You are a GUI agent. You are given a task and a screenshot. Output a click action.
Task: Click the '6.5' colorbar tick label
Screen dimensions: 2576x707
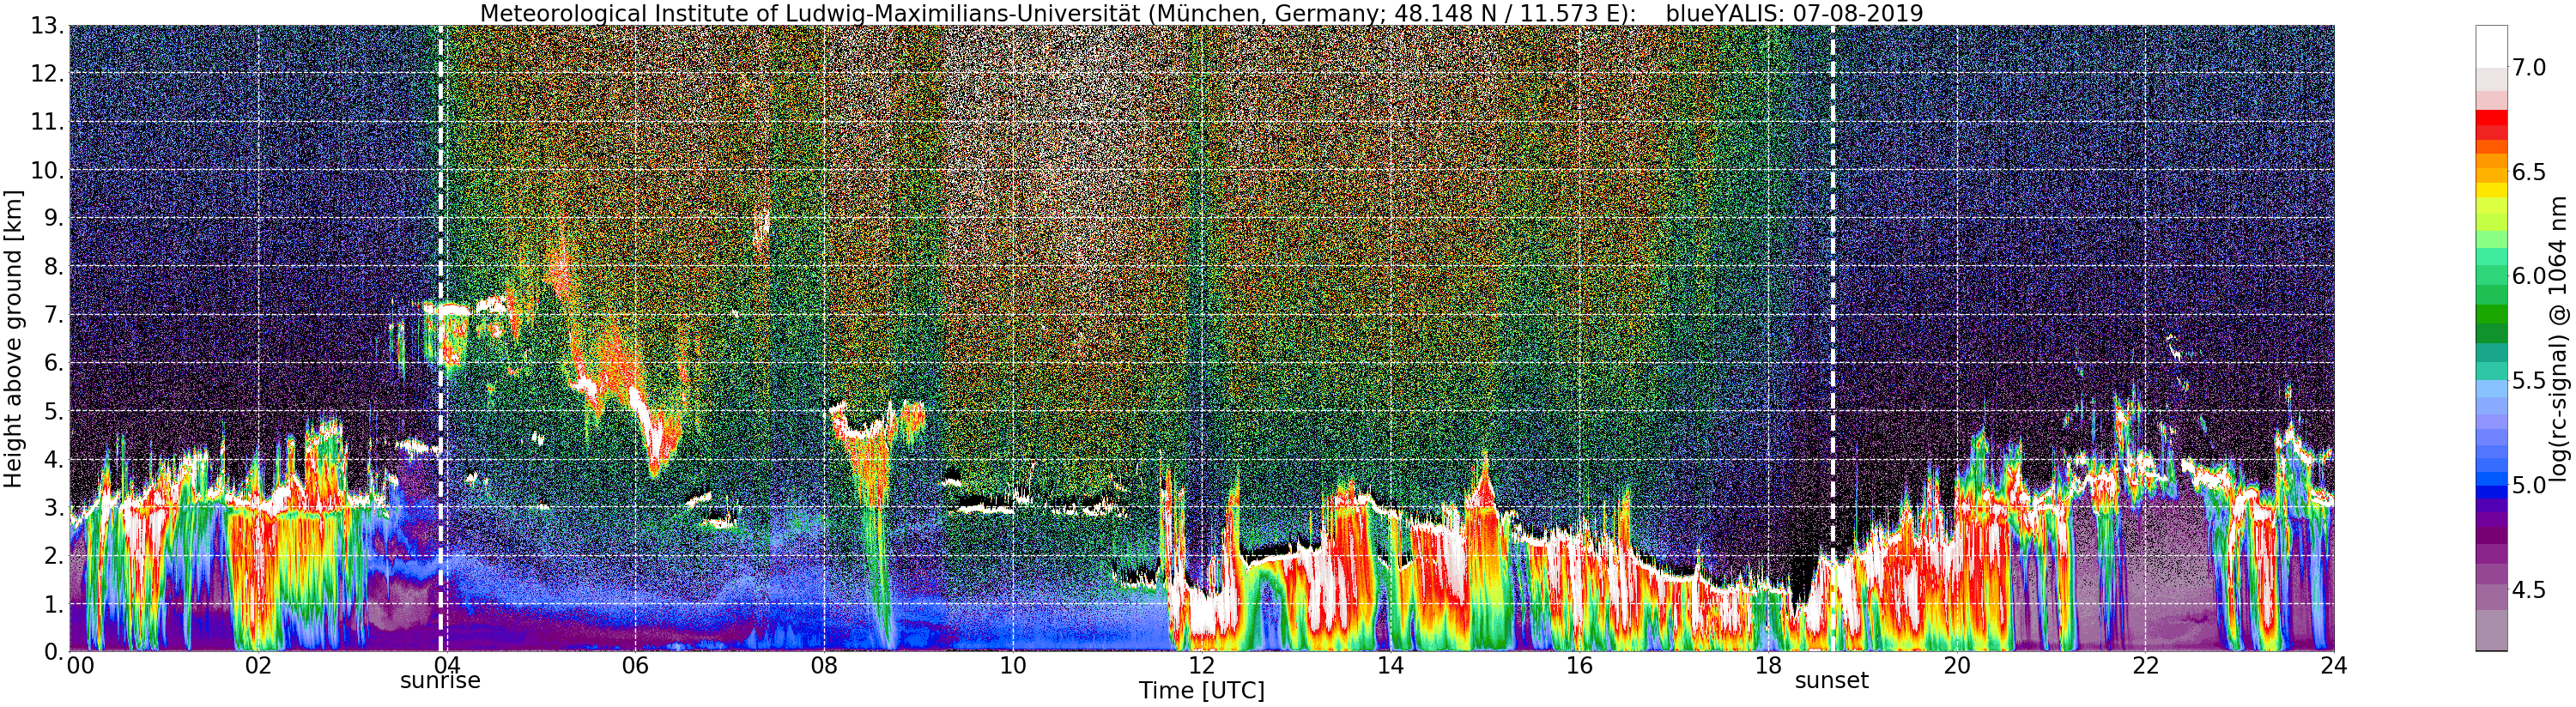[x=2529, y=172]
